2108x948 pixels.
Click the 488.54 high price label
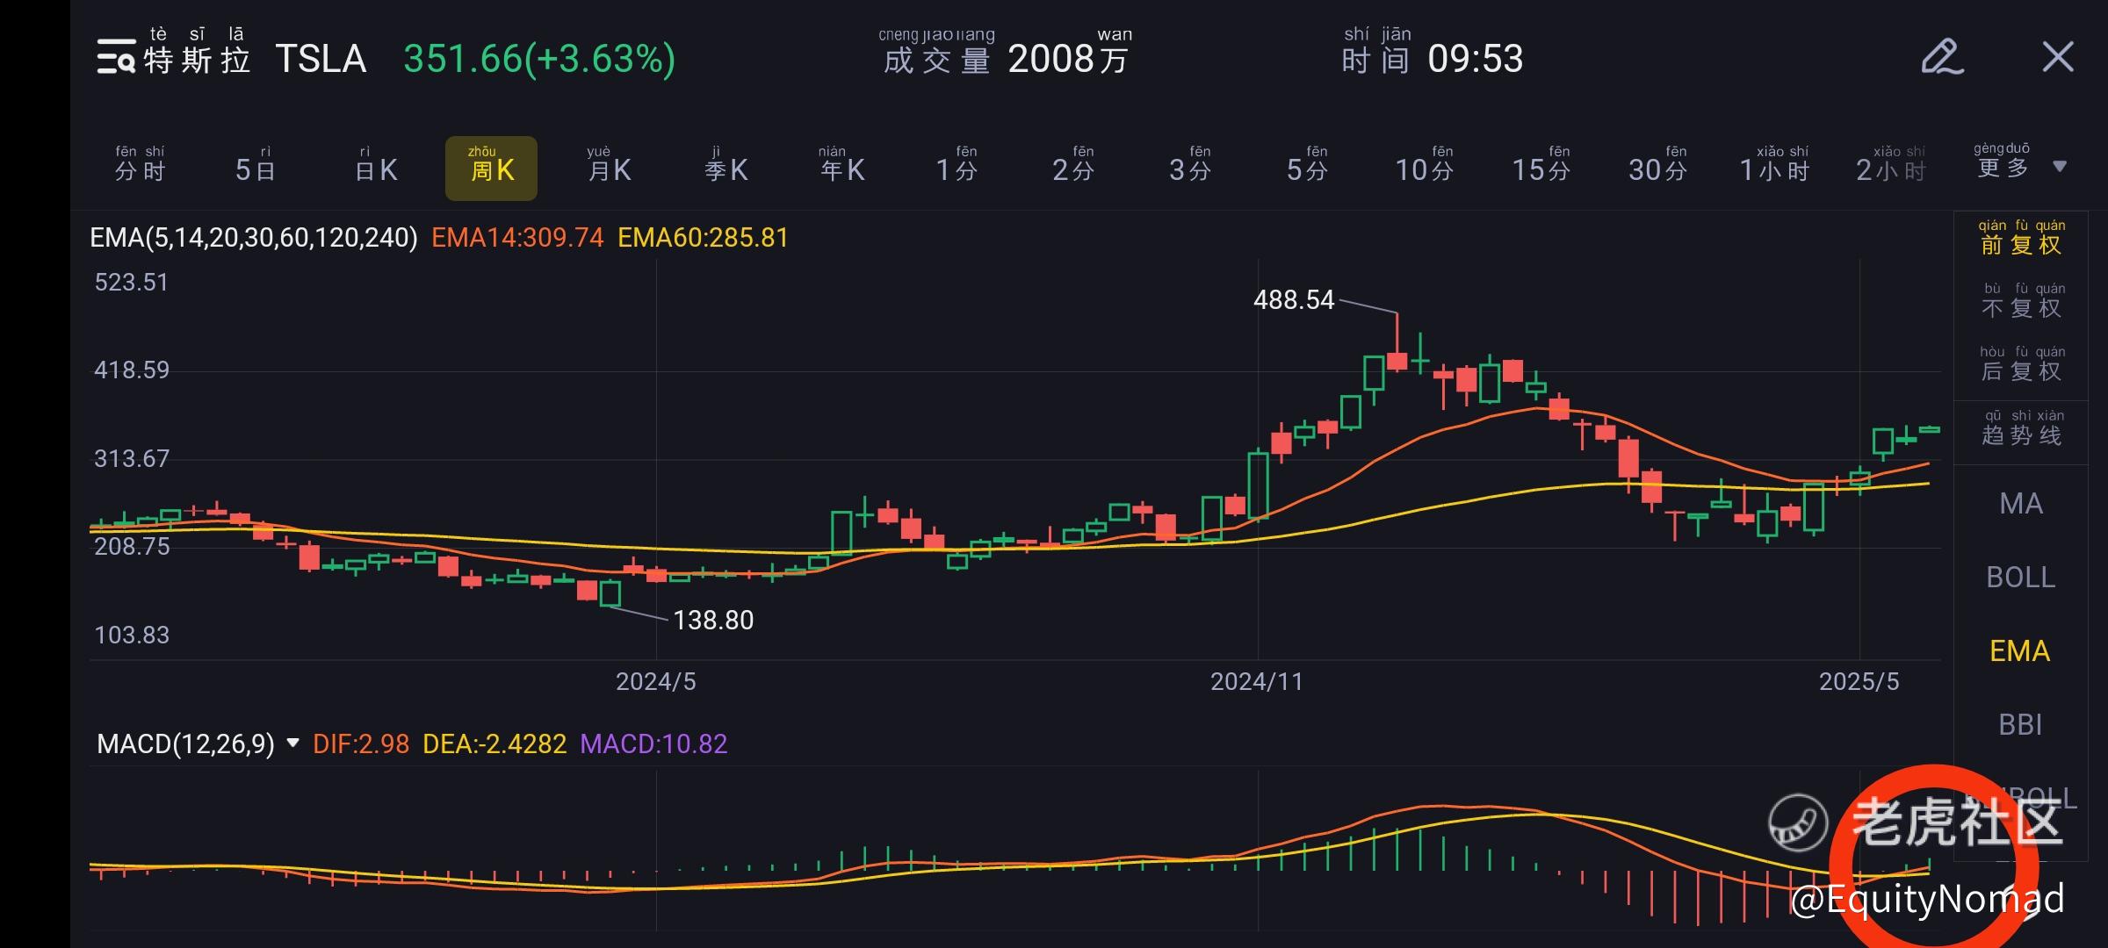pyautogui.click(x=1294, y=300)
